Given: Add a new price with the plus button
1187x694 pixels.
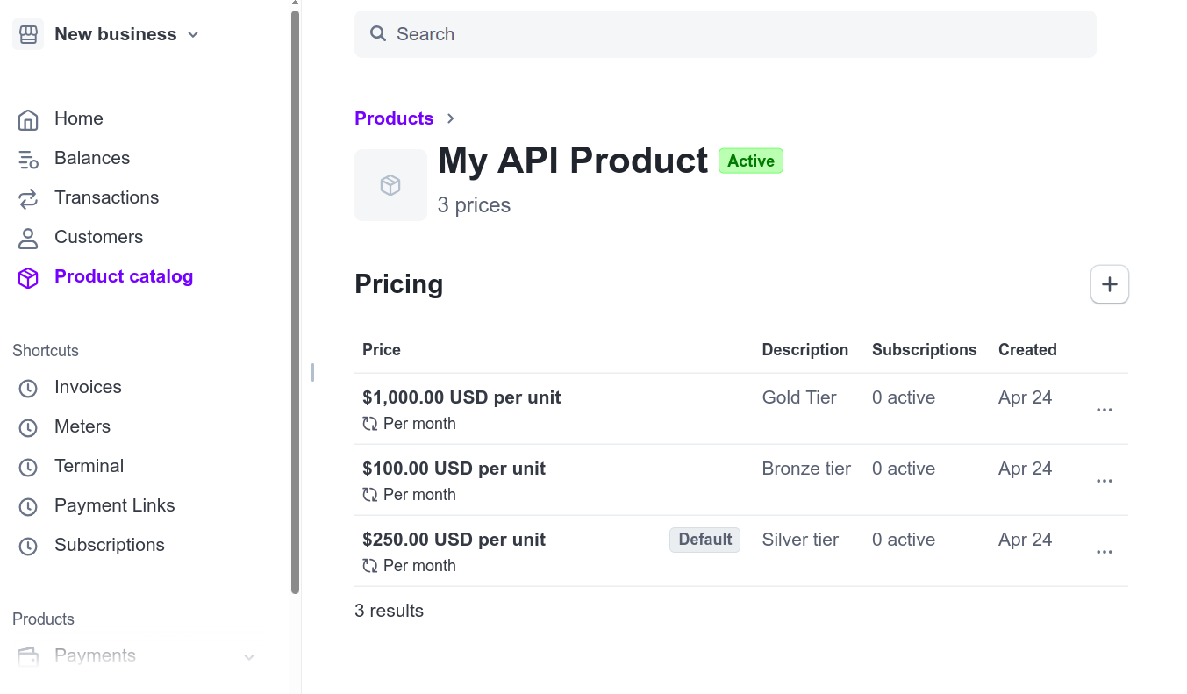Looking at the screenshot, I should click(1109, 283).
